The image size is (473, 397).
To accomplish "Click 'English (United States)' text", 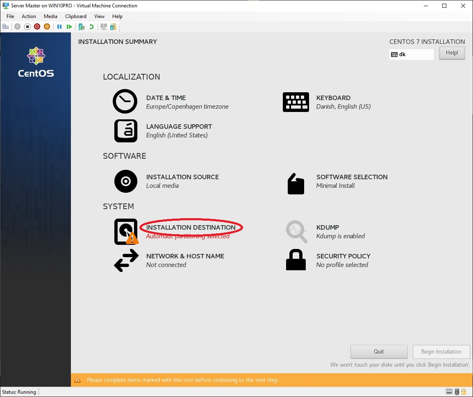I will click(x=177, y=135).
